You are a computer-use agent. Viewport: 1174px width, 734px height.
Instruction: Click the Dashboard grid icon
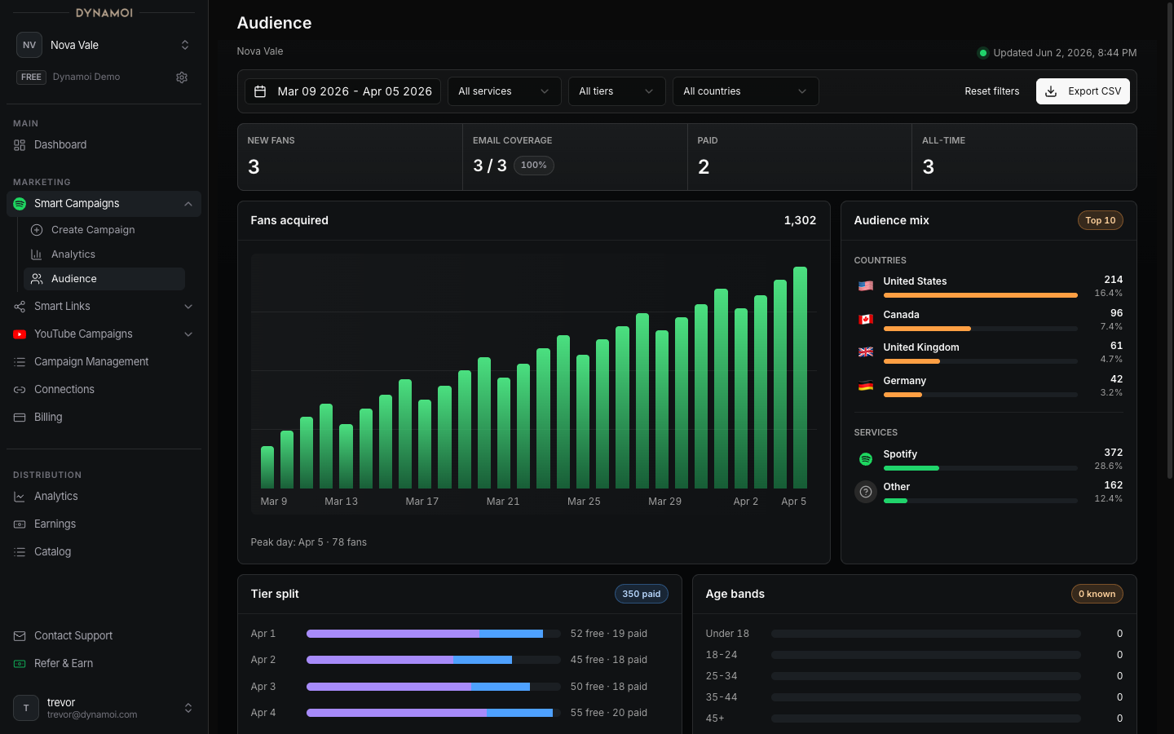tap(20, 145)
